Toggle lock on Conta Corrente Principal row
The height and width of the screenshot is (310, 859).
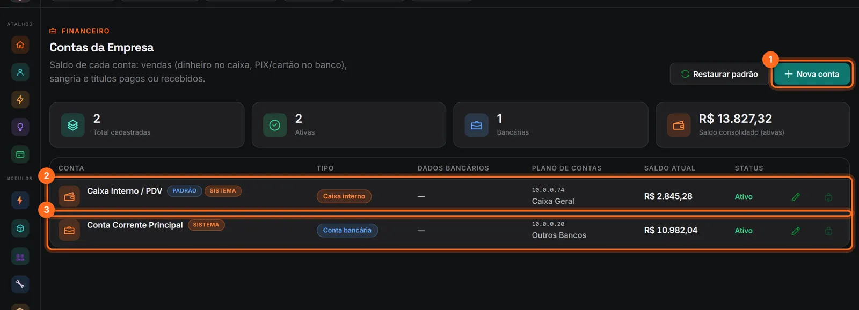pos(828,231)
